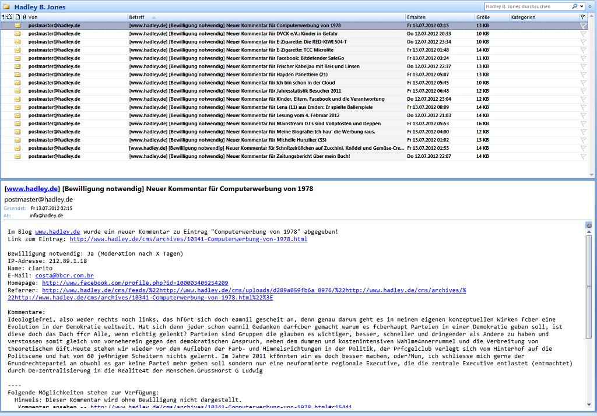Click envelope icon of the Michelle Hunziker email

(17, 140)
